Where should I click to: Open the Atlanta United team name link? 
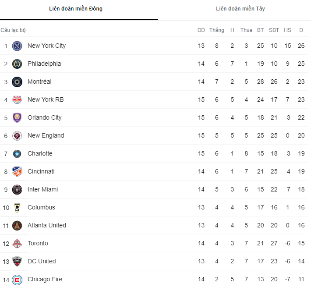click(46, 225)
